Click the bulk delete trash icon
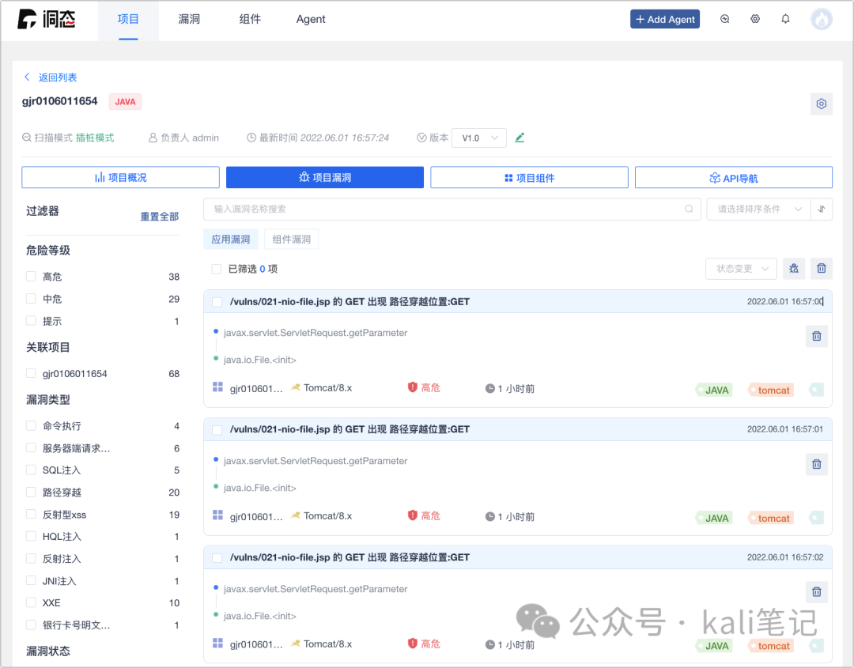This screenshot has height=668, width=854. [x=822, y=269]
